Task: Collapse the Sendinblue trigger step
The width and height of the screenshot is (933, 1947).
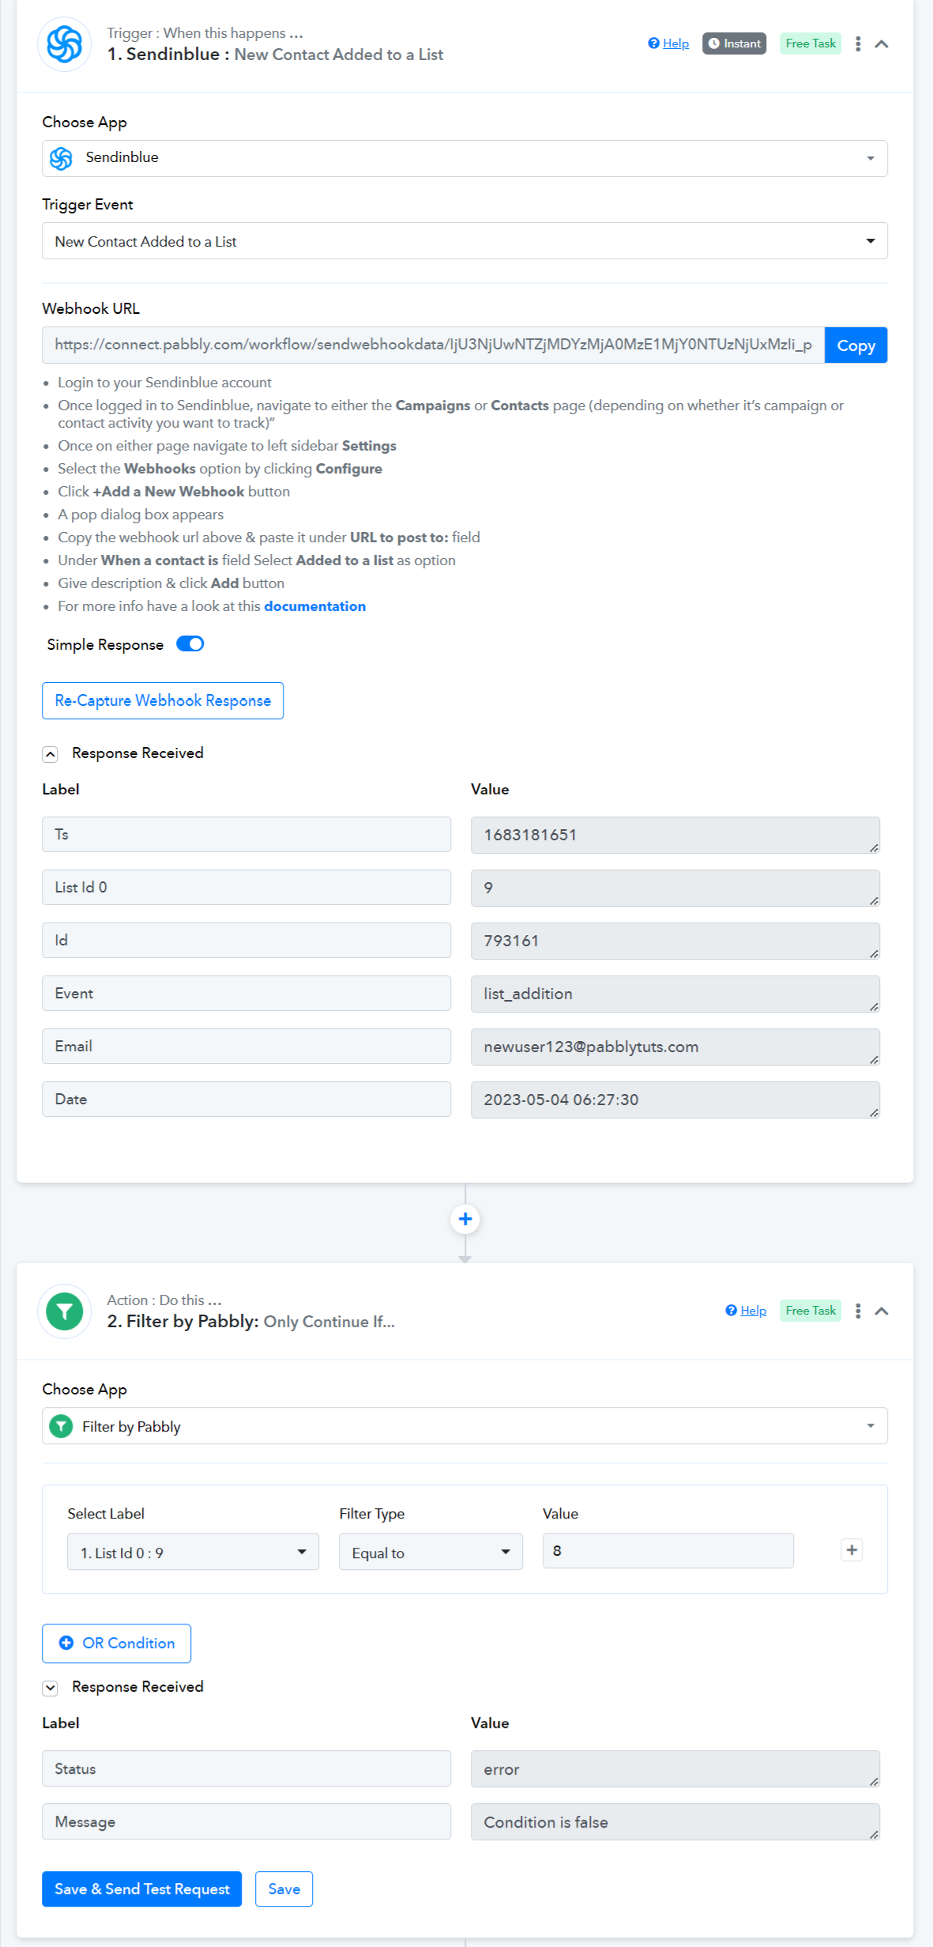Action: (x=882, y=44)
